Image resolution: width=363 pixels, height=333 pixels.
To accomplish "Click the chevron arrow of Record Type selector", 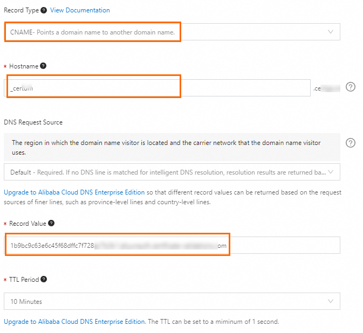I will click(x=331, y=32).
